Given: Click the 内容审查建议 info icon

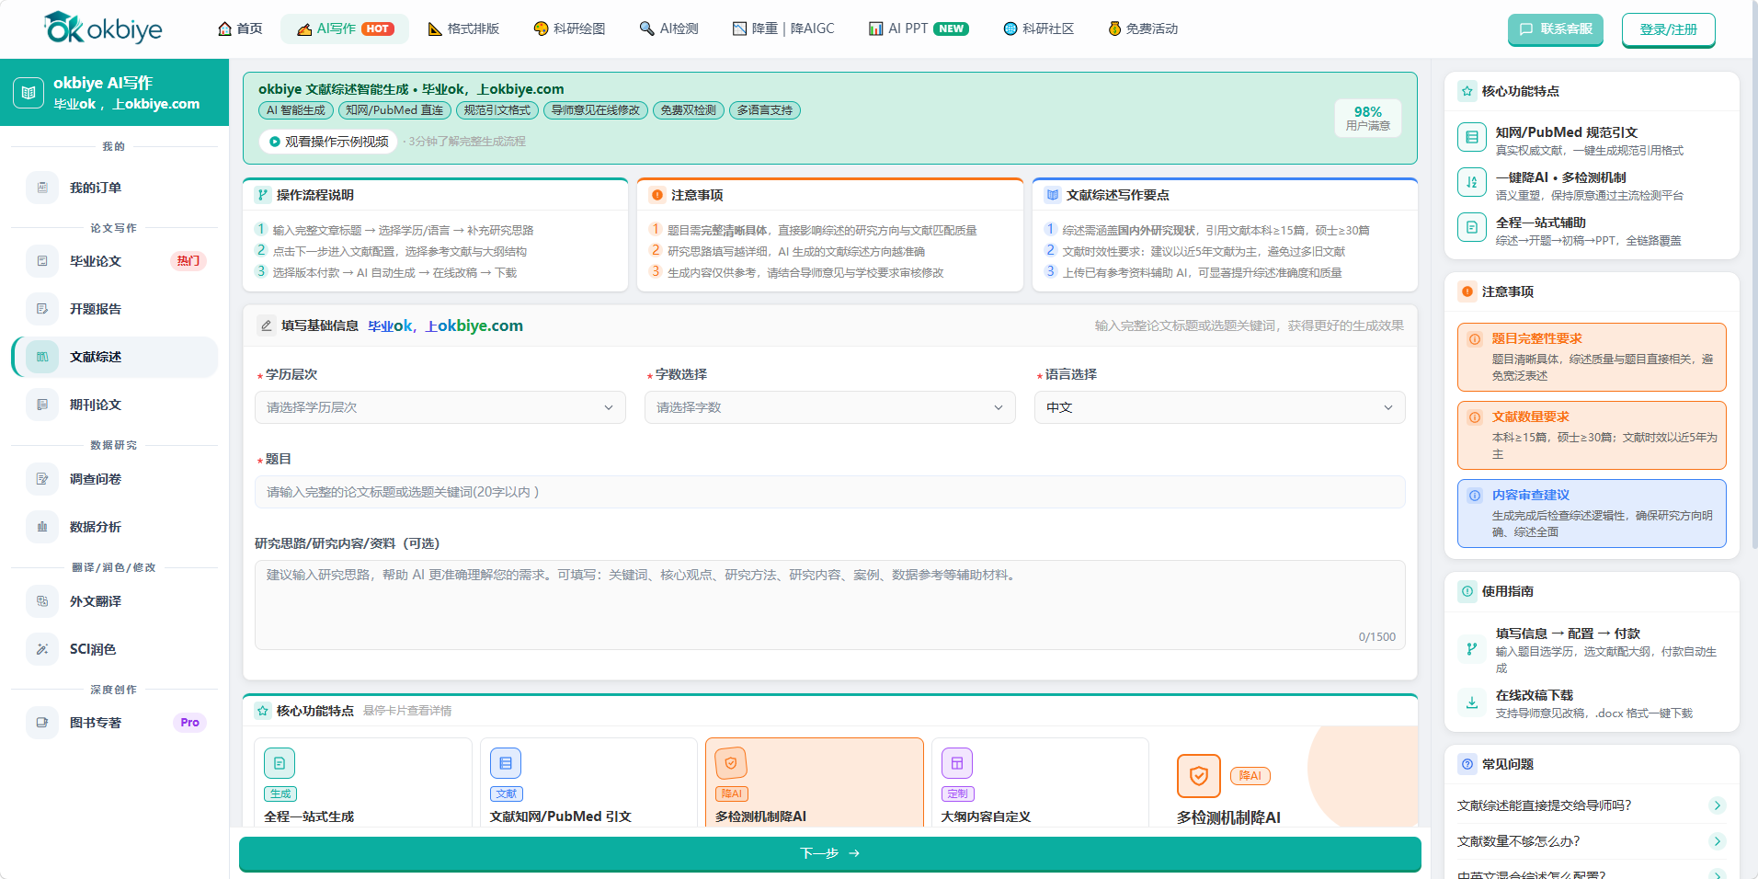Looking at the screenshot, I should click(1475, 496).
